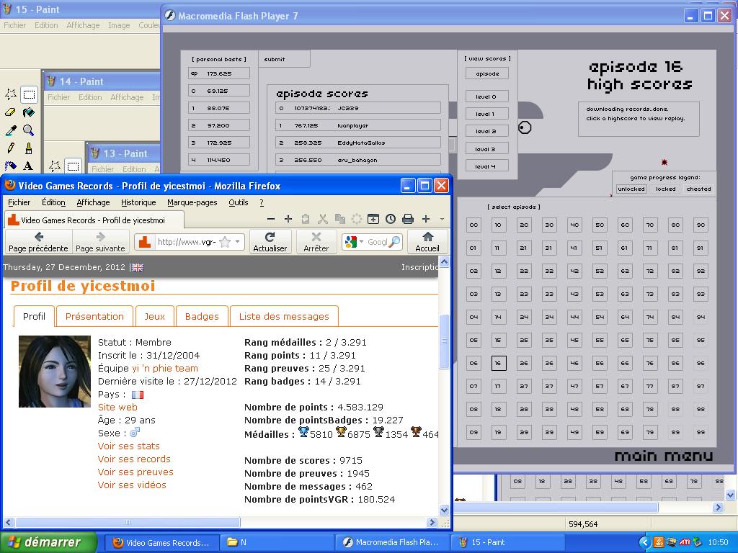Select the Eyedropper color picker tool

pyautogui.click(x=11, y=130)
